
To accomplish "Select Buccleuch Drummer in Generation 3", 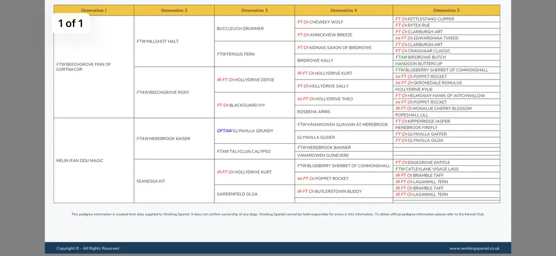I will point(240,28).
